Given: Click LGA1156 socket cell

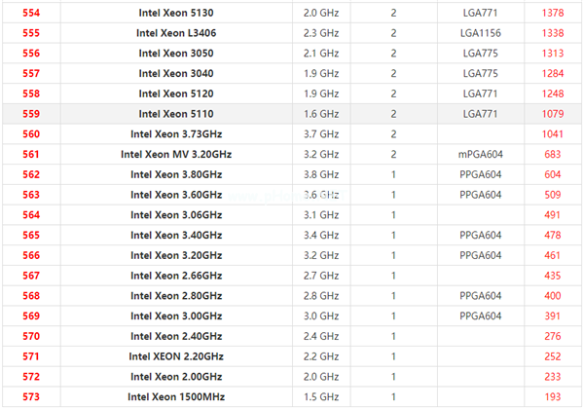Looking at the screenshot, I should point(480,33).
